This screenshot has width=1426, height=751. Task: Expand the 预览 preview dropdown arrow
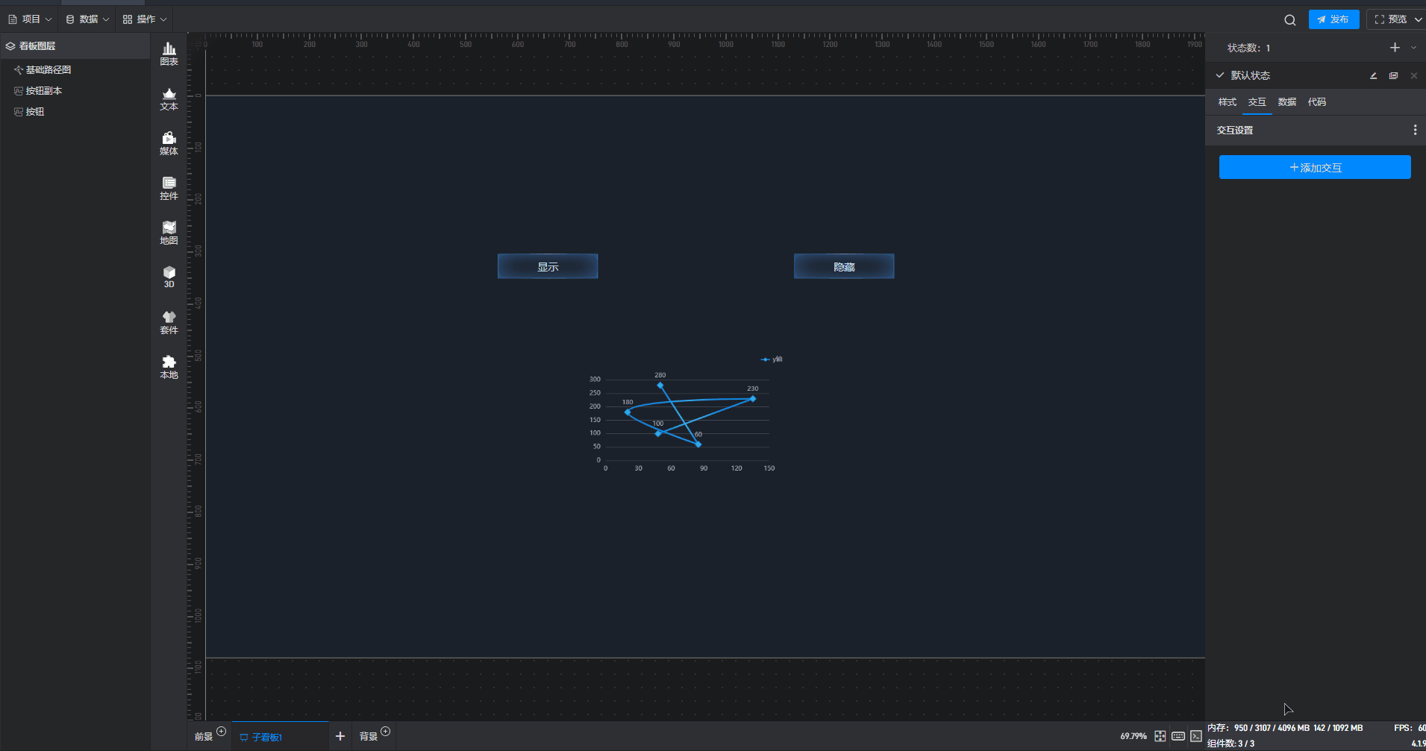pos(1418,19)
